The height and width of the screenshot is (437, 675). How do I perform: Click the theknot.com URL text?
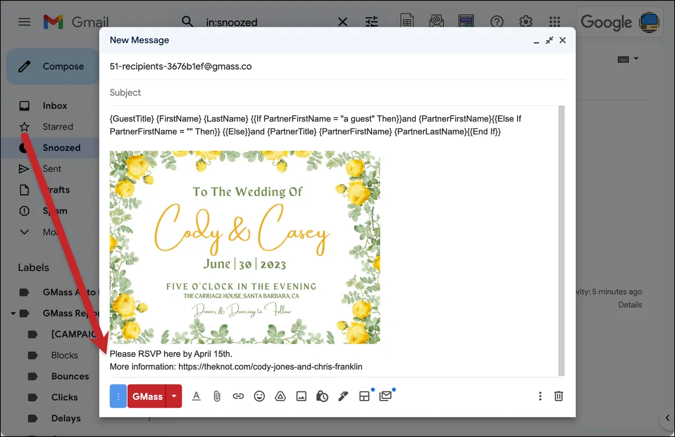point(270,367)
